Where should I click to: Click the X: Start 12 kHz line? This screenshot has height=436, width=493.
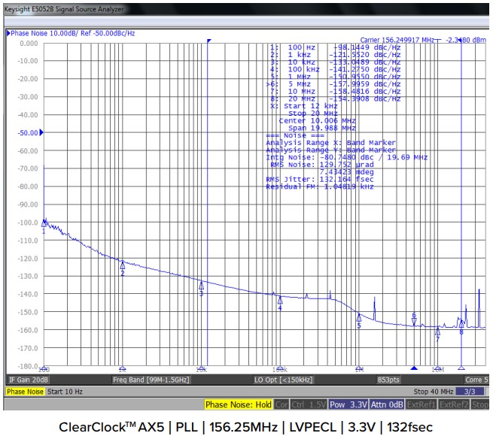point(304,106)
